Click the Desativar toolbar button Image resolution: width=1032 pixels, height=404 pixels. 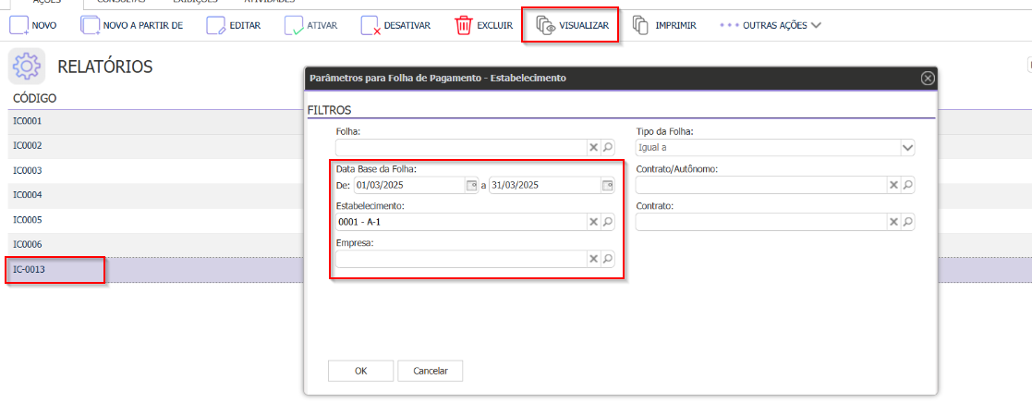pos(395,25)
